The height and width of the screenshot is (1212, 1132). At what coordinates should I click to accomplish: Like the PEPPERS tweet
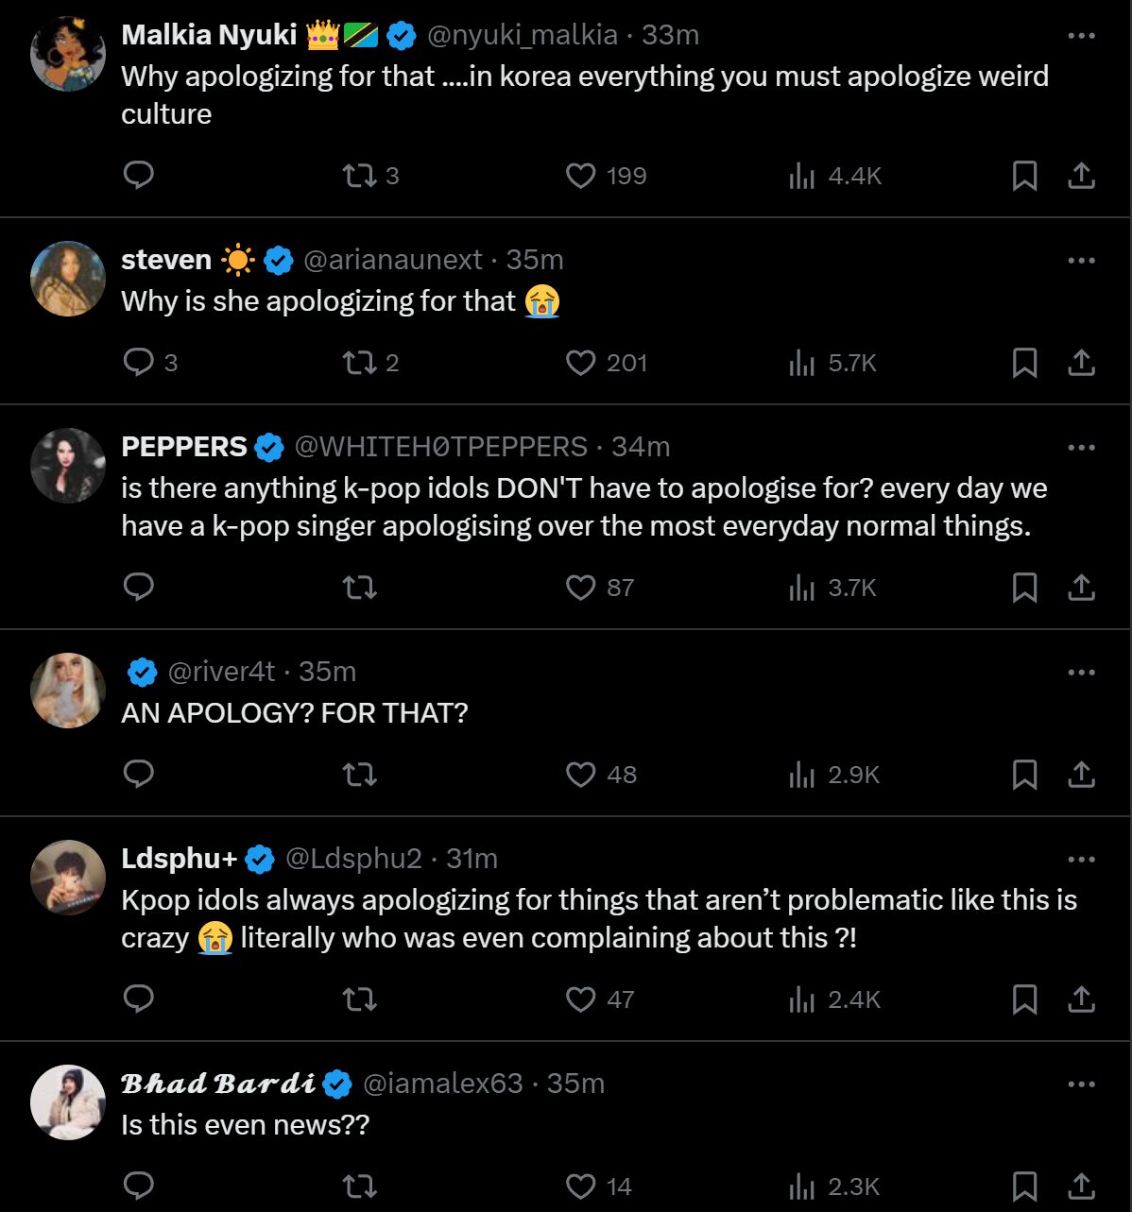tap(580, 588)
